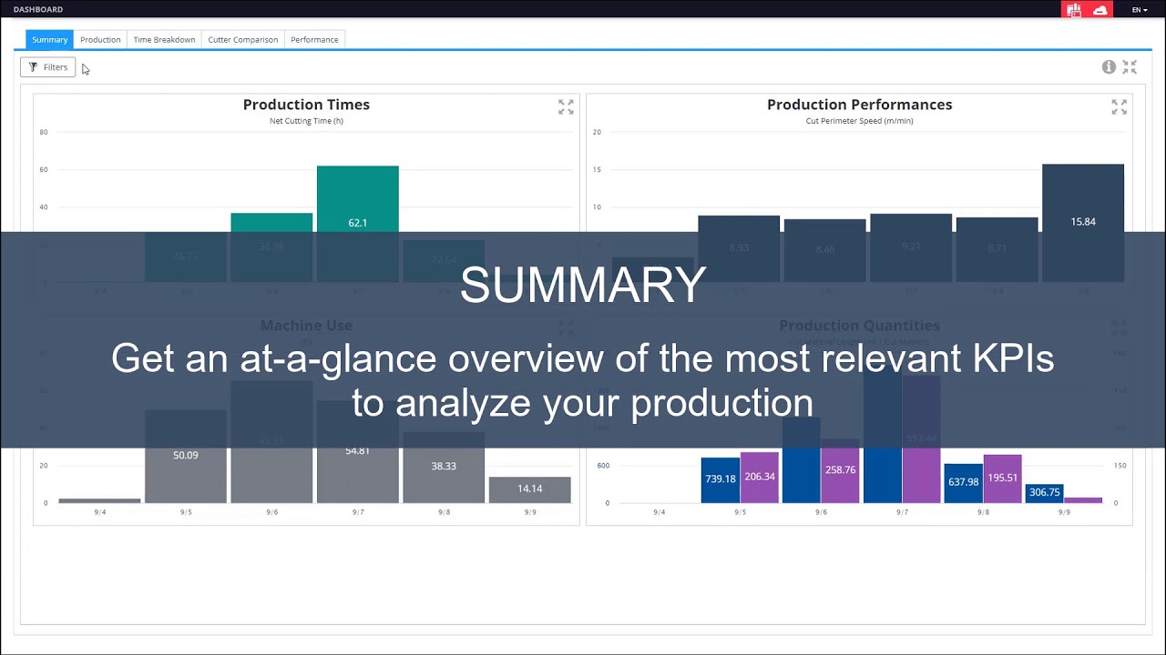This screenshot has width=1166, height=655.
Task: Expand the Production Times chart to fullscreen
Action: pos(566,107)
